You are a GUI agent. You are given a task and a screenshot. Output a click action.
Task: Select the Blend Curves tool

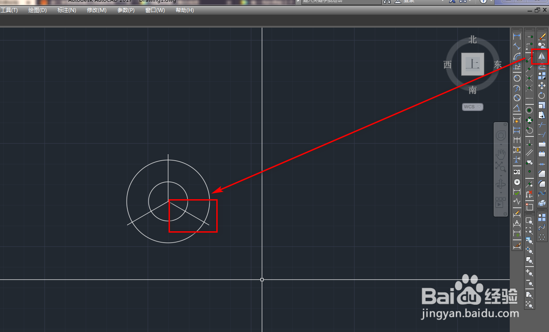pos(542,193)
